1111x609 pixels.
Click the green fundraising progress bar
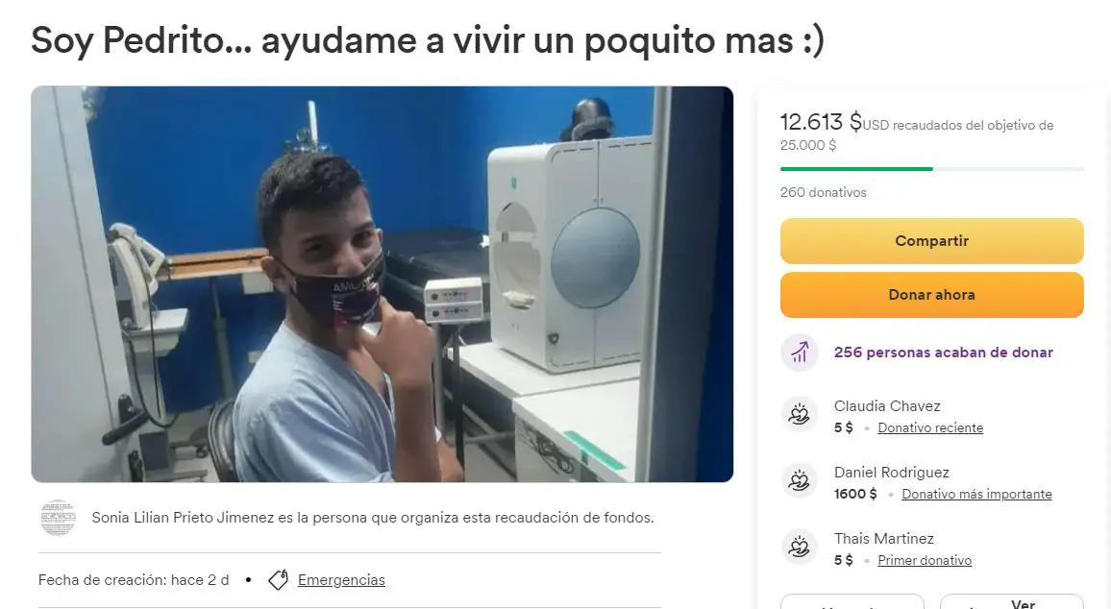pyautogui.click(x=931, y=169)
